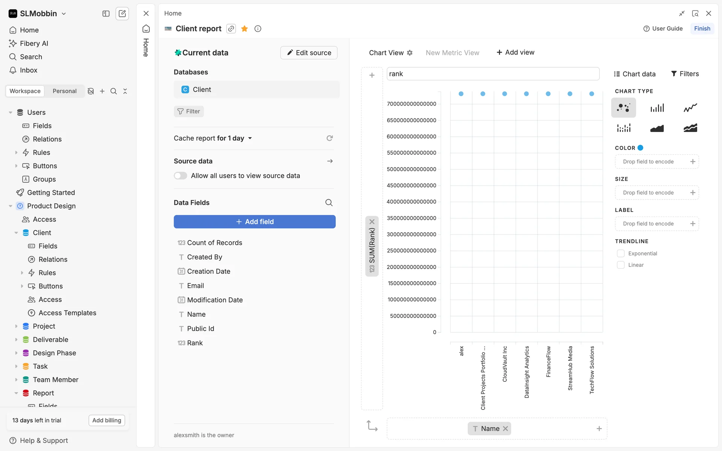Enable the Linear trendline checkbox
The width and height of the screenshot is (722, 451).
point(620,265)
